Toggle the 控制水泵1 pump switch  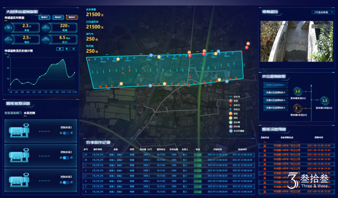click(x=66, y=133)
